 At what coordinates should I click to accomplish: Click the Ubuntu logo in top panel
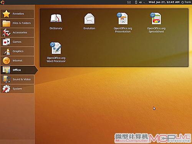(x=3, y=2)
